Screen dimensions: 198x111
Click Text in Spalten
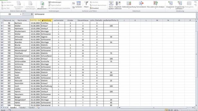pos(111,5)
